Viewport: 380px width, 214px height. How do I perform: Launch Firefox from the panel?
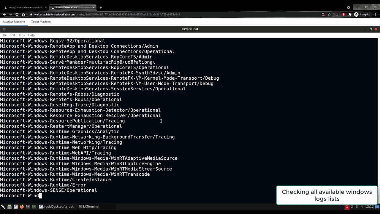(22, 207)
